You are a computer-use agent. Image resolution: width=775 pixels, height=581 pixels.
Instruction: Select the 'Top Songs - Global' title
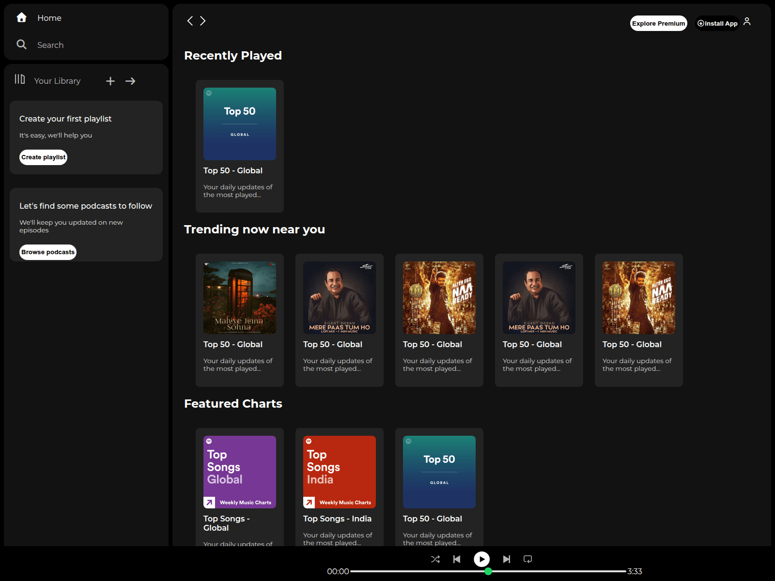coord(227,523)
